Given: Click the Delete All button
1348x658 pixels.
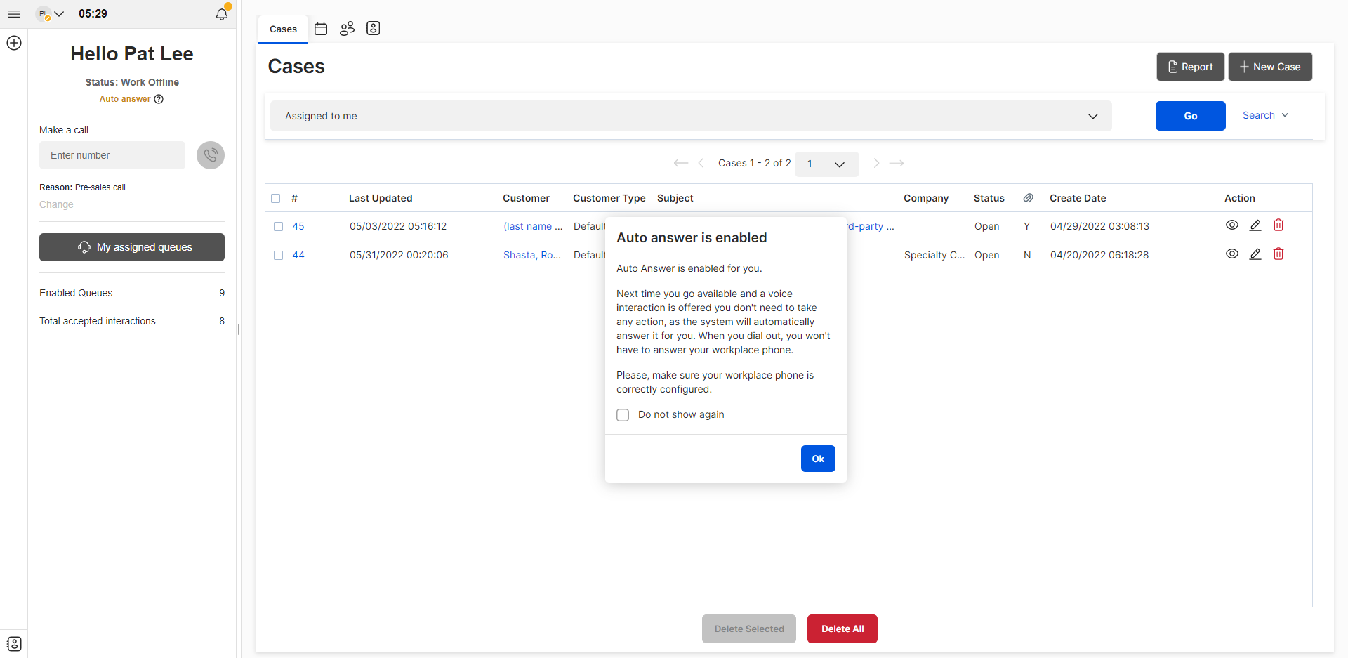Looking at the screenshot, I should click(842, 629).
